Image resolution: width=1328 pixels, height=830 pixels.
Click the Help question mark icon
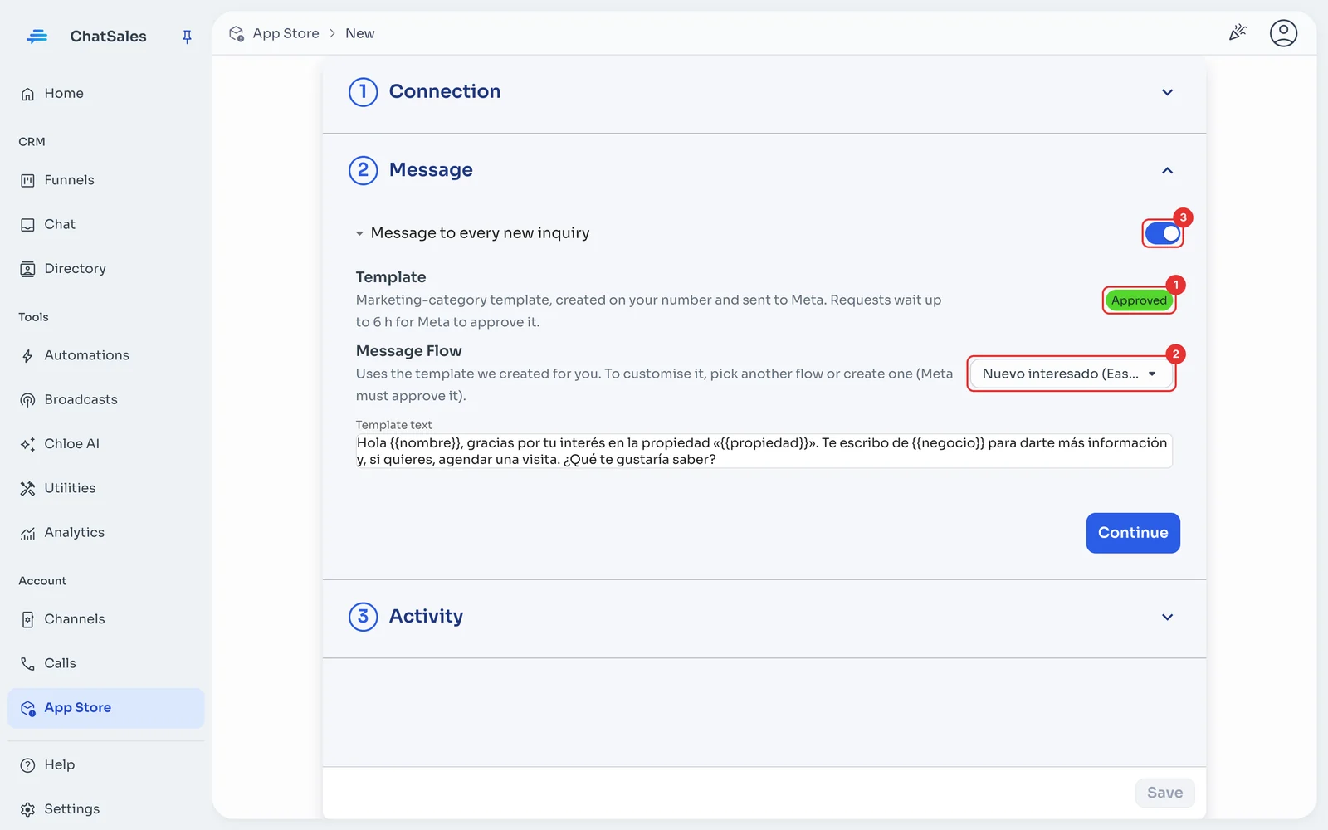[27, 765]
